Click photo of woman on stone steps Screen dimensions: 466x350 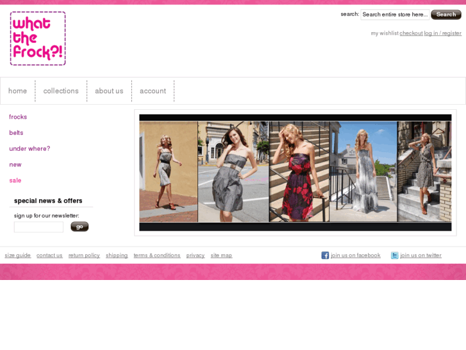click(424, 171)
